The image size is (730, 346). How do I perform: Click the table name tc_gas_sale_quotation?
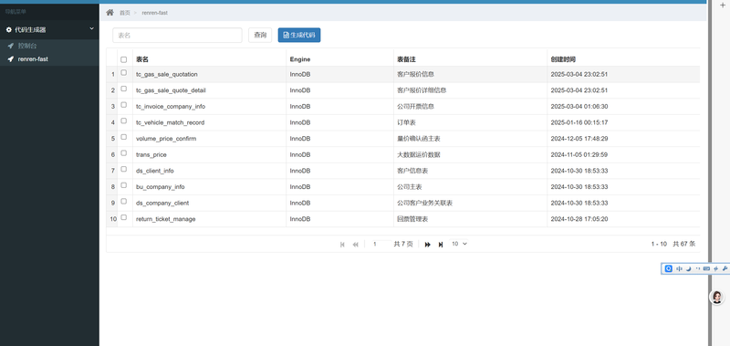click(167, 75)
